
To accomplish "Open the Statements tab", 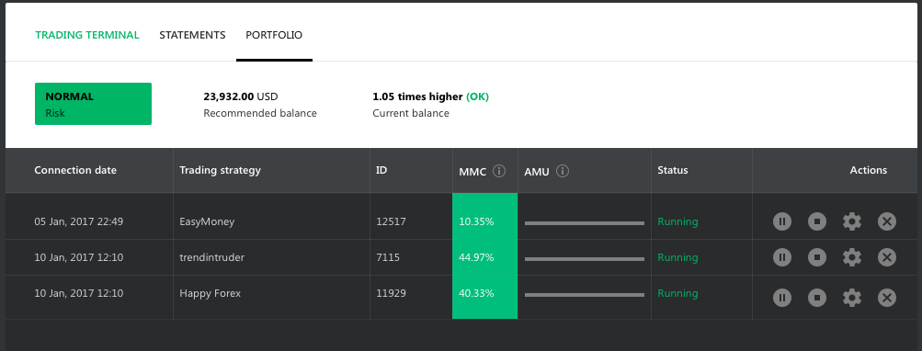I will (192, 35).
